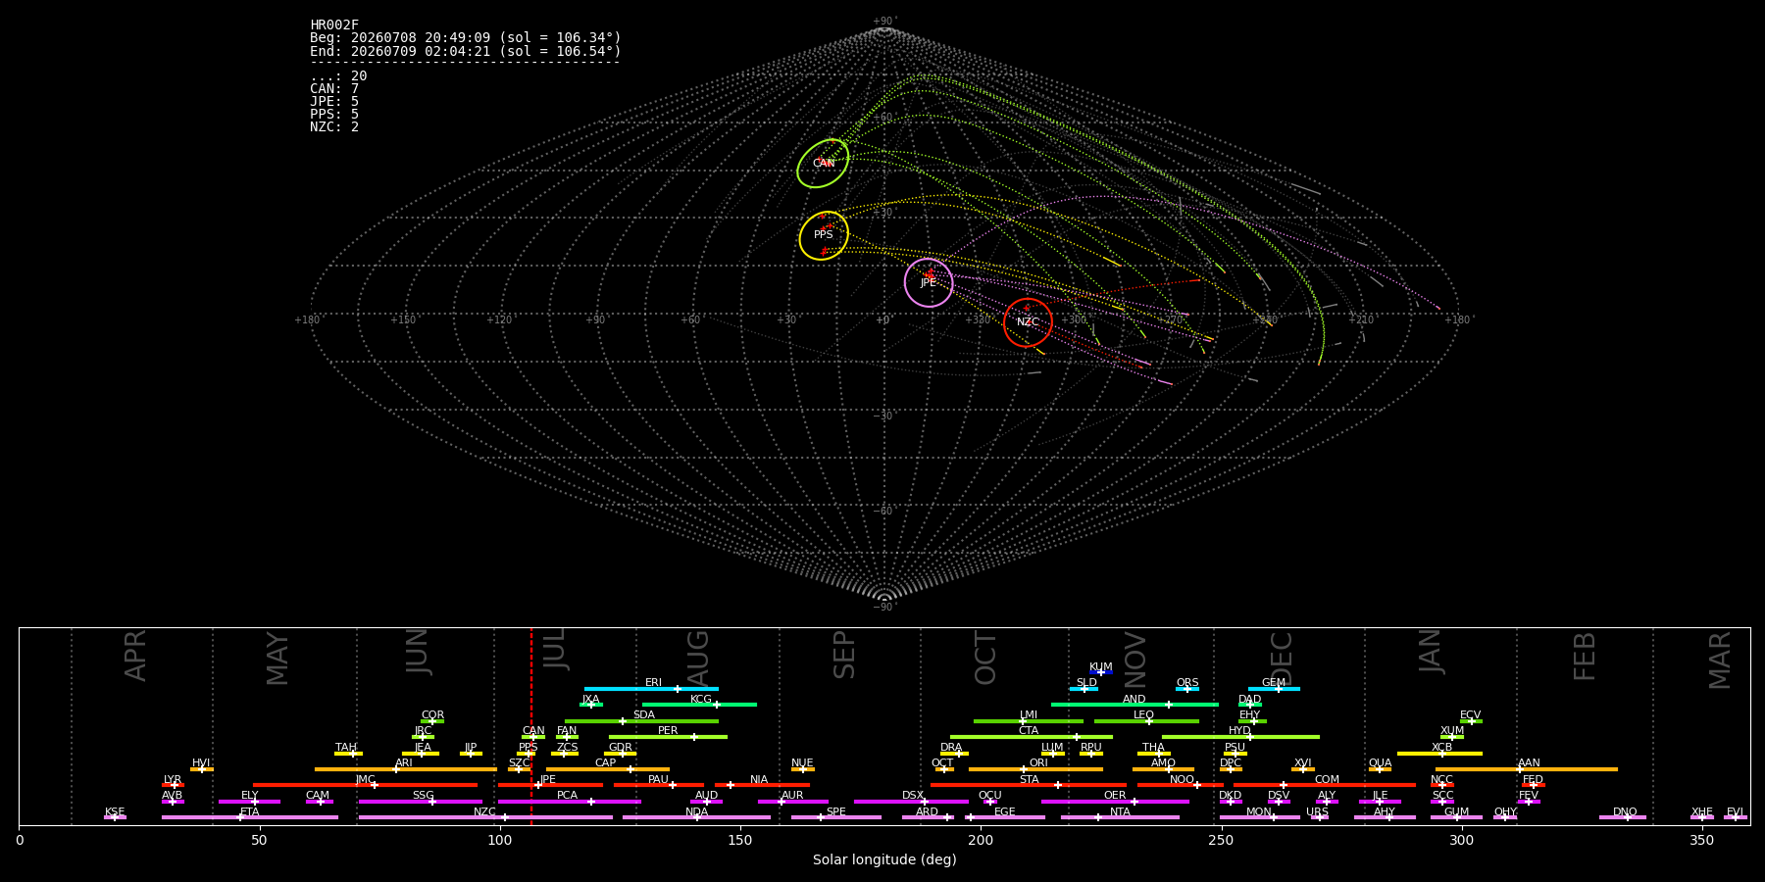Click the CAN radiant circle on sky map
Viewport: 1765px width, 882px height.
click(x=823, y=164)
